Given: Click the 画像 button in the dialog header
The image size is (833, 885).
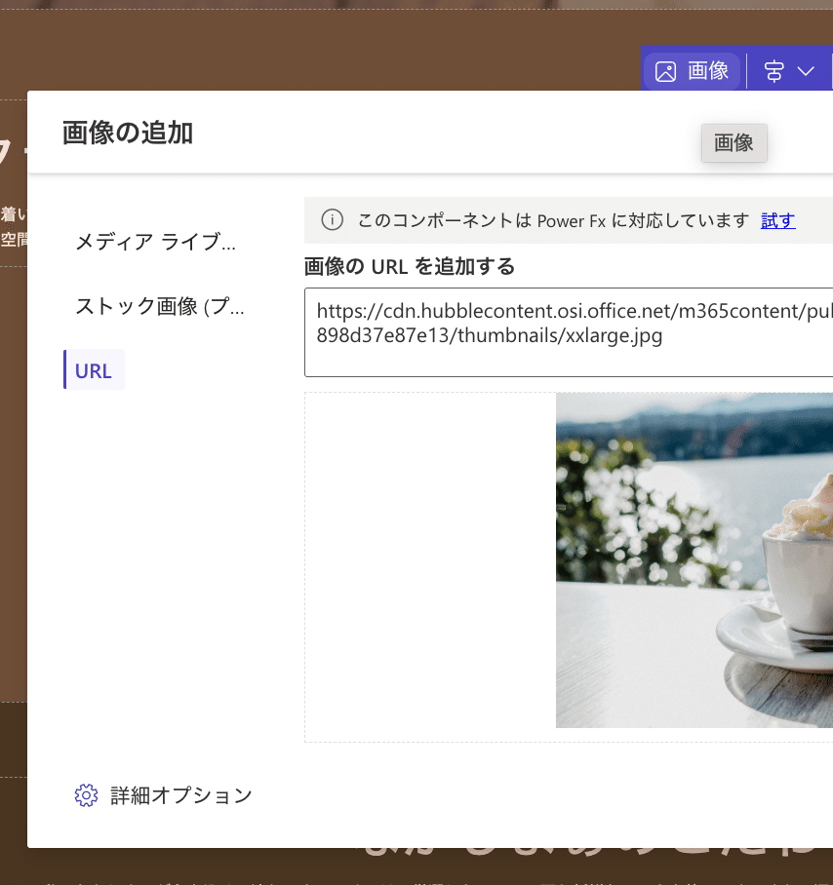Looking at the screenshot, I should click(x=734, y=142).
